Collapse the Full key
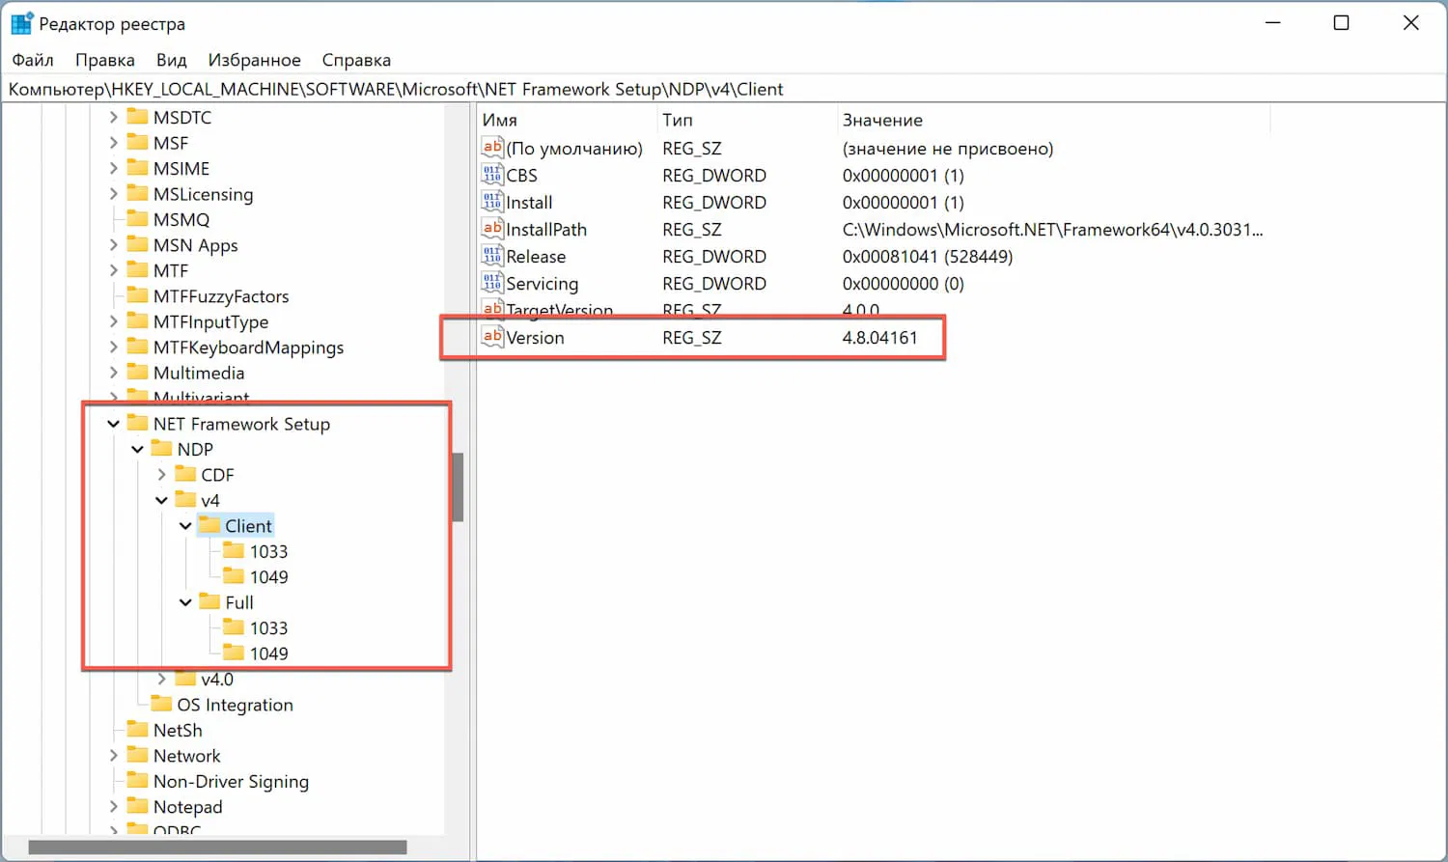 [185, 602]
